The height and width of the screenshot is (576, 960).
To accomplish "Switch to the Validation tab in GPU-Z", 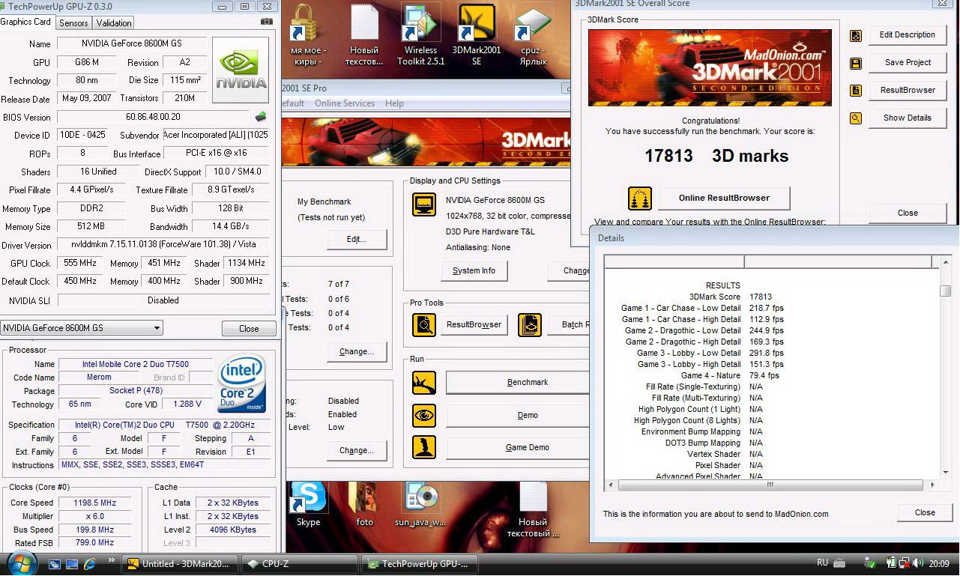I will [x=114, y=22].
